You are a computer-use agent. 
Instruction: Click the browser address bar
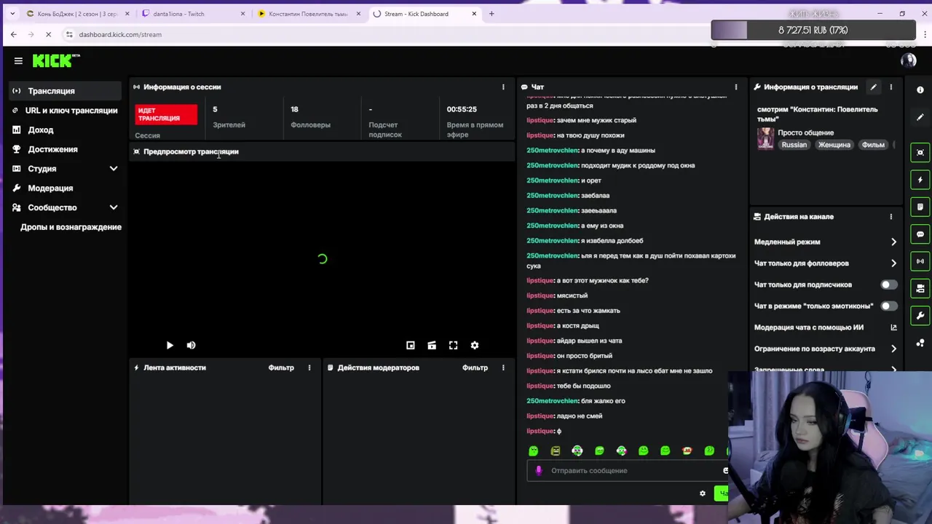click(386, 34)
